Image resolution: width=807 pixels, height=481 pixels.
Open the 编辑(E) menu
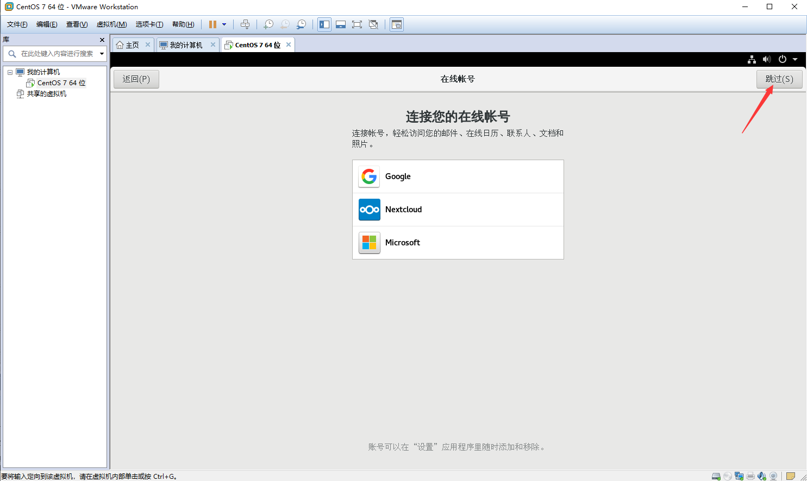tap(47, 24)
